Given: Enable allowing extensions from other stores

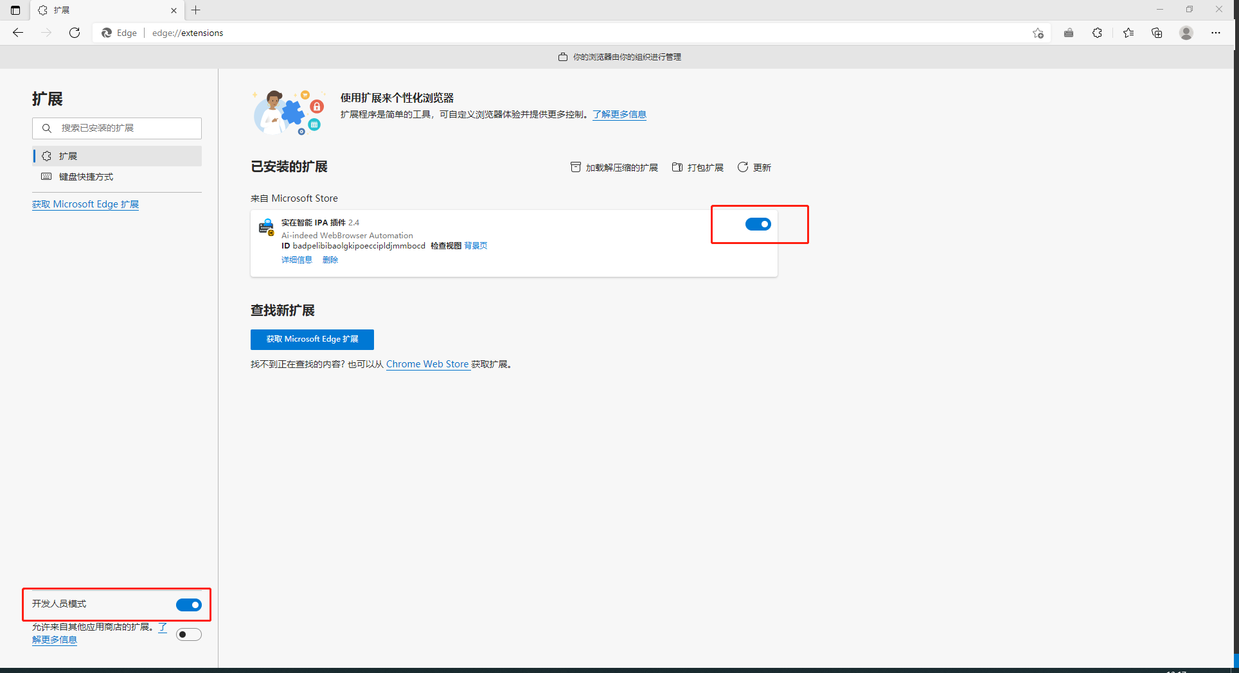Looking at the screenshot, I should [x=188, y=634].
